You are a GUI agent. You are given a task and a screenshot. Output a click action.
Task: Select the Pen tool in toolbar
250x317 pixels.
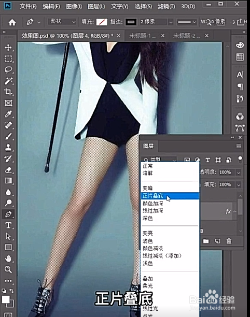coord(8,214)
